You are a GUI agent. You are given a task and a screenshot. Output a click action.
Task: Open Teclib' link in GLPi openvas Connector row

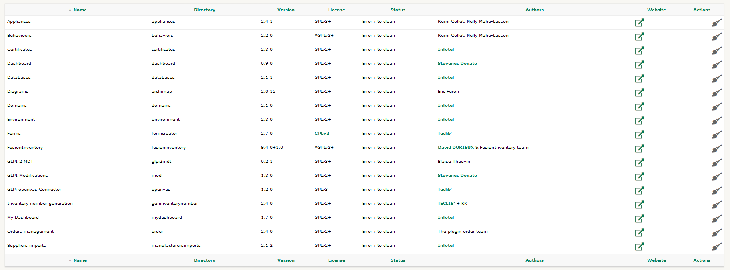pyautogui.click(x=445, y=190)
